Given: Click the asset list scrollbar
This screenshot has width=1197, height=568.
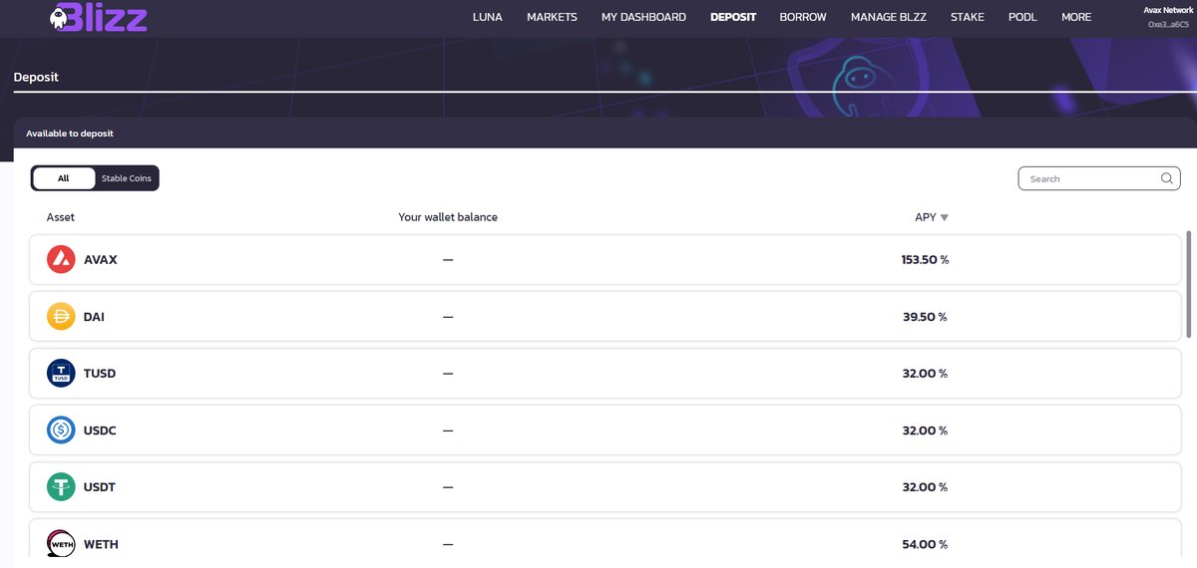Looking at the screenshot, I should point(1188,284).
